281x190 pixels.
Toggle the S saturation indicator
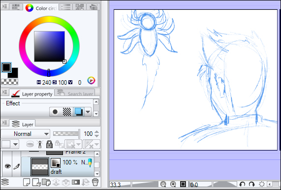pos(55,82)
